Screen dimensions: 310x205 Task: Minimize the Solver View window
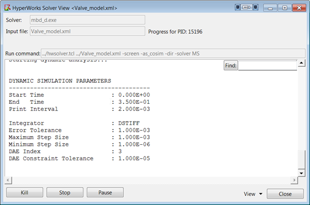[270, 8]
